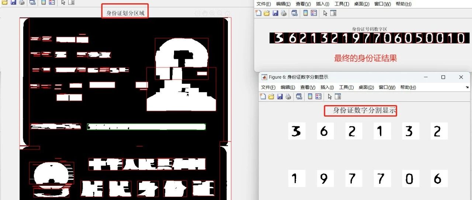The height and width of the screenshot is (200, 472).
Task: Open 帮助(H) menu in Figure 6
Action: 408,87
